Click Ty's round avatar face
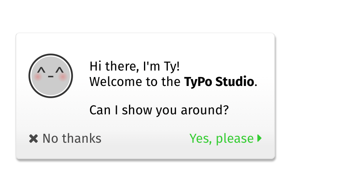Viewport: 361px width, 193px height. pos(51,76)
